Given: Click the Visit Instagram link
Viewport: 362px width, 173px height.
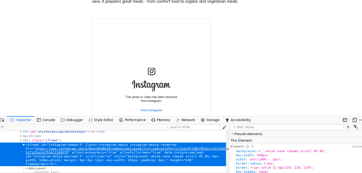Looking at the screenshot, I should point(151,110).
